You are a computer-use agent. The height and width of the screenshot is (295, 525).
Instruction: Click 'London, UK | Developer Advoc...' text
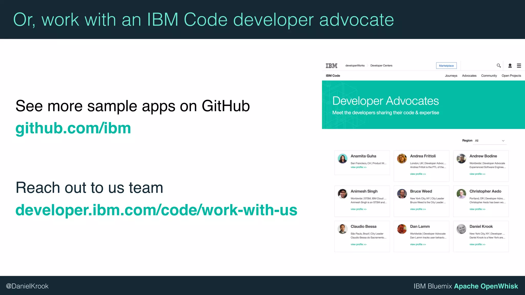(x=428, y=163)
